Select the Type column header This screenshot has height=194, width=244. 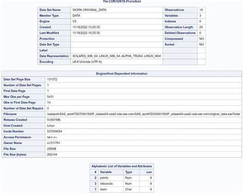129,172
